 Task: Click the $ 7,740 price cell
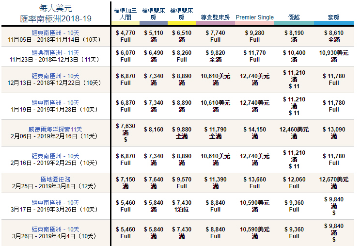215,33
